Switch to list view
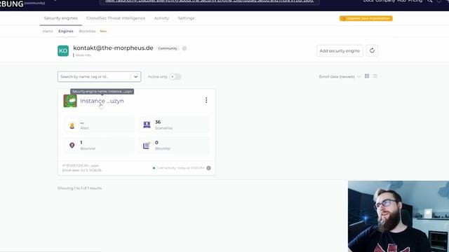Screen dimensions: 449x252 click(x=375, y=76)
